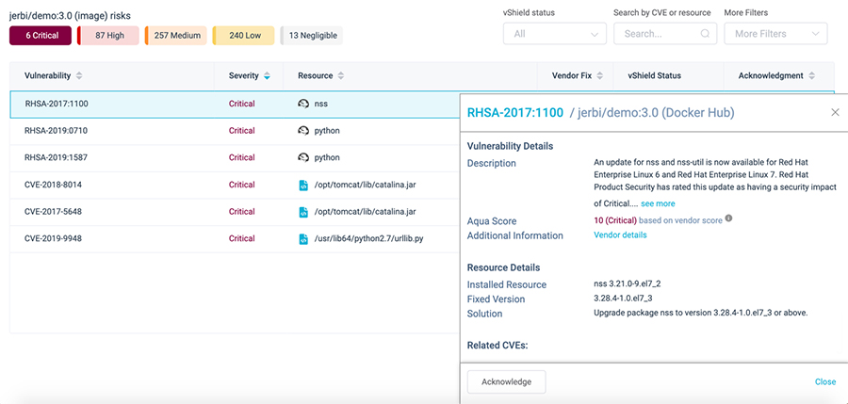This screenshot has width=848, height=404.
Task: Select the RHSA-2019:1587 vulnerability
Action: coord(57,157)
